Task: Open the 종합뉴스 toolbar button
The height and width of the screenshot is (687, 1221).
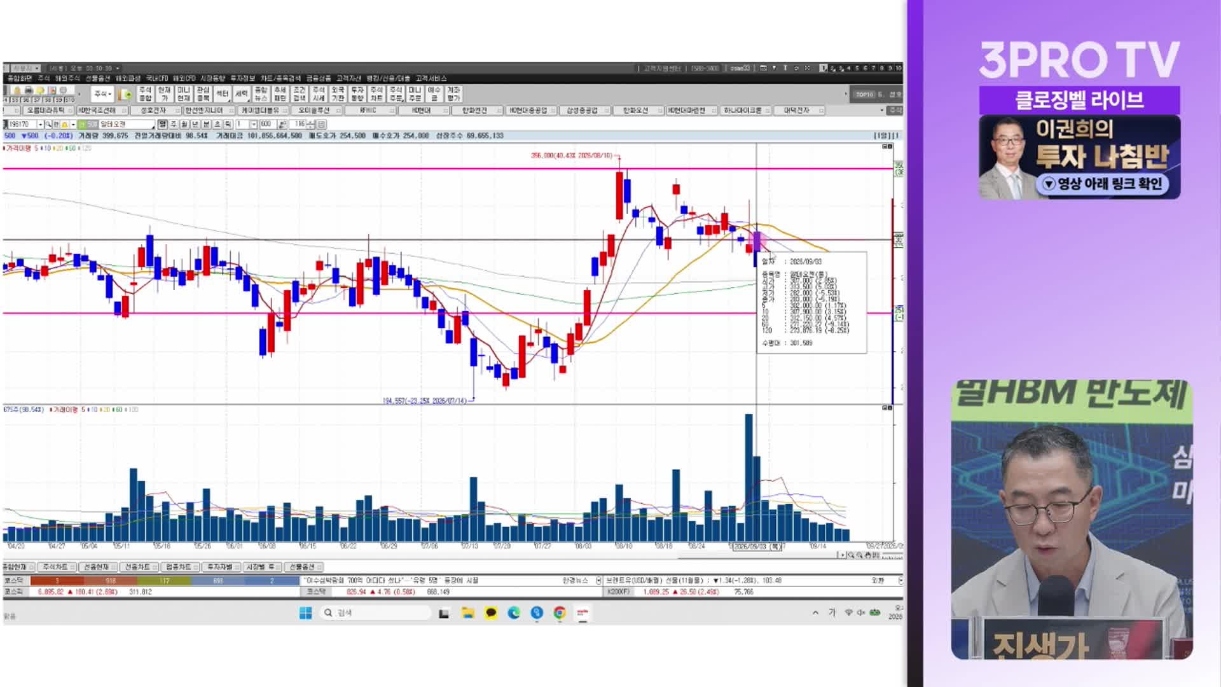Action: pyautogui.click(x=261, y=94)
